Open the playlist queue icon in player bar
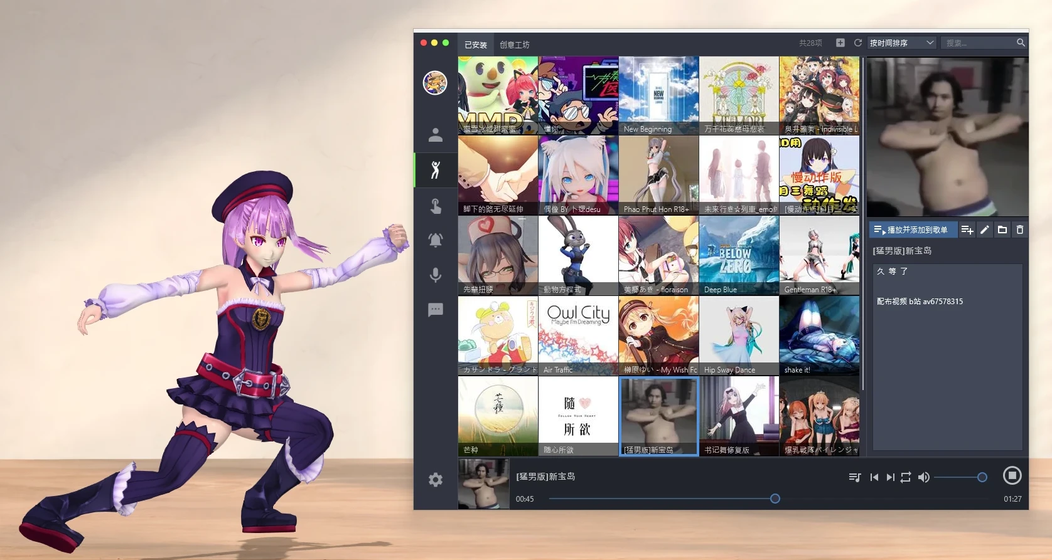1052x560 pixels. point(854,477)
